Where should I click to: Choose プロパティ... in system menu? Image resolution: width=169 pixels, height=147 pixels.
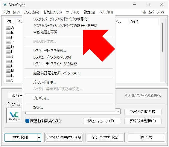(69, 98)
